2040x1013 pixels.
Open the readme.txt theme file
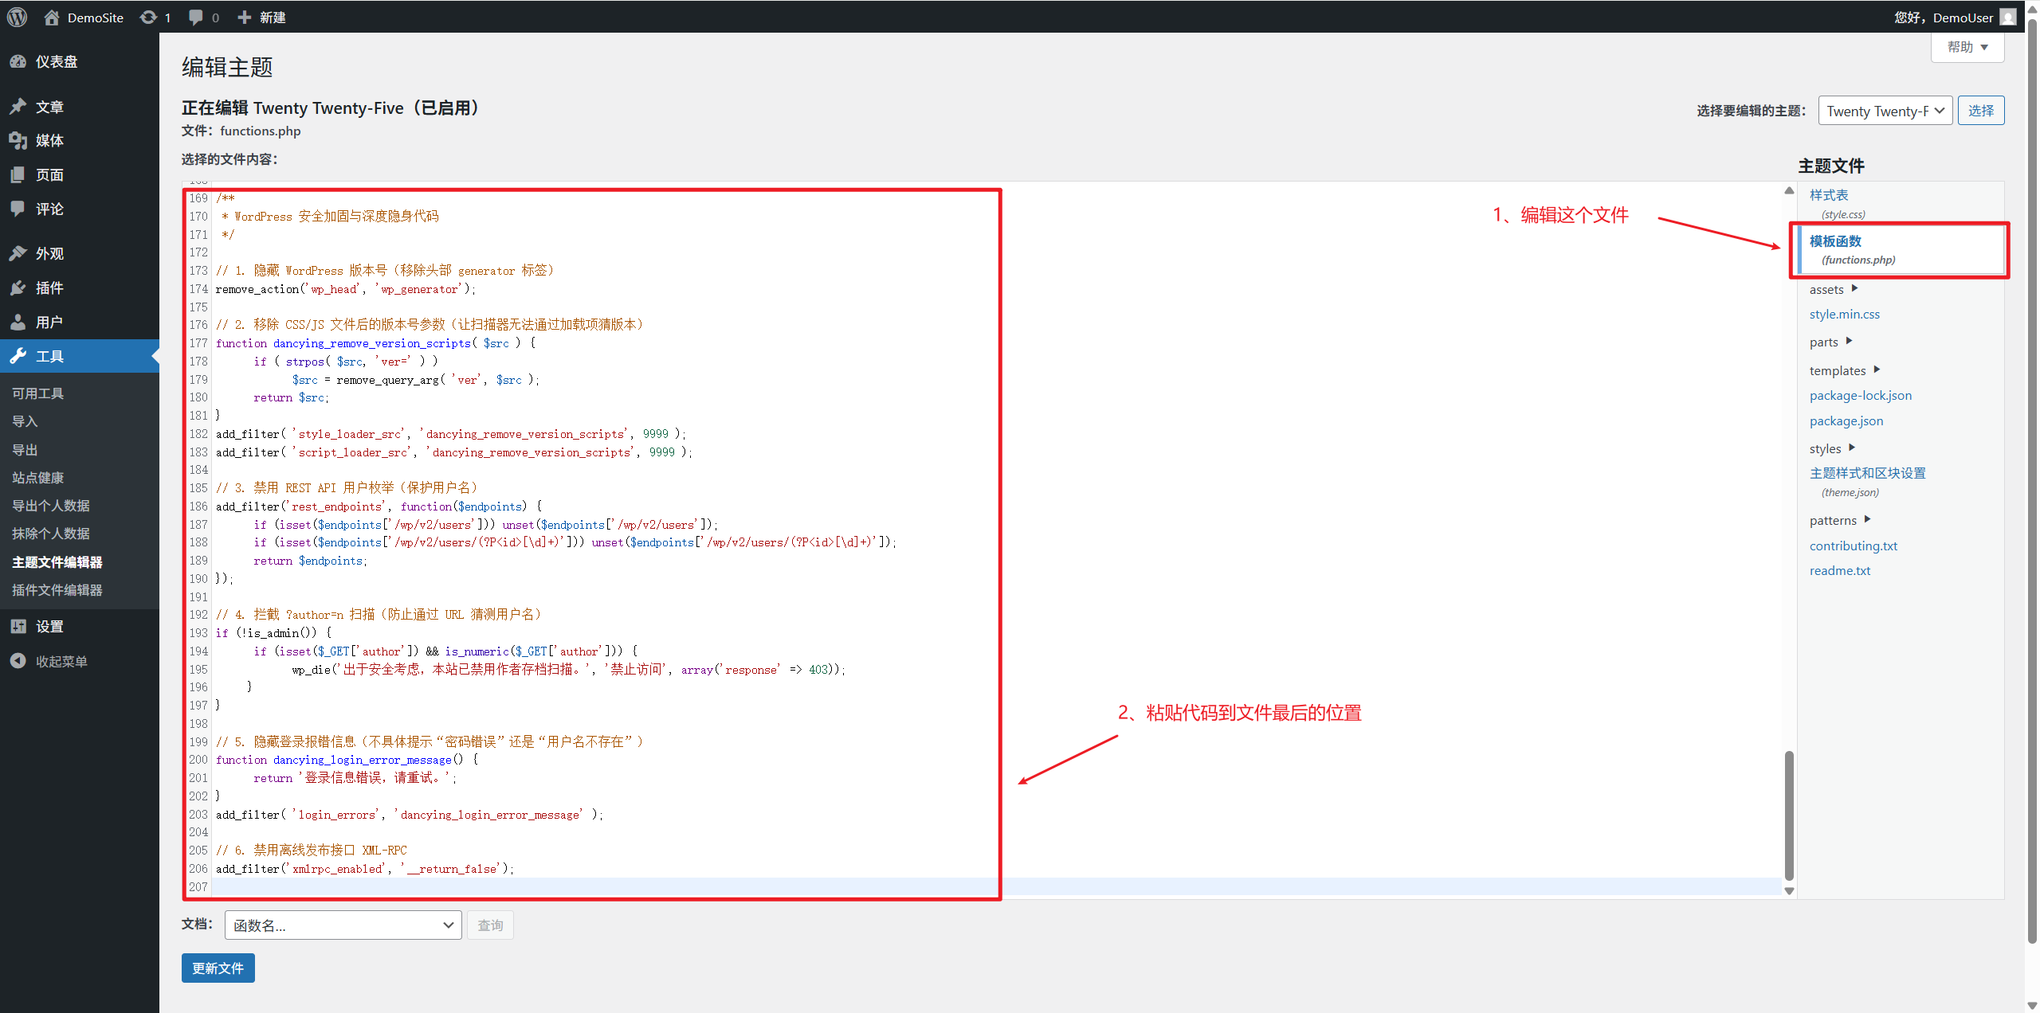1839,570
